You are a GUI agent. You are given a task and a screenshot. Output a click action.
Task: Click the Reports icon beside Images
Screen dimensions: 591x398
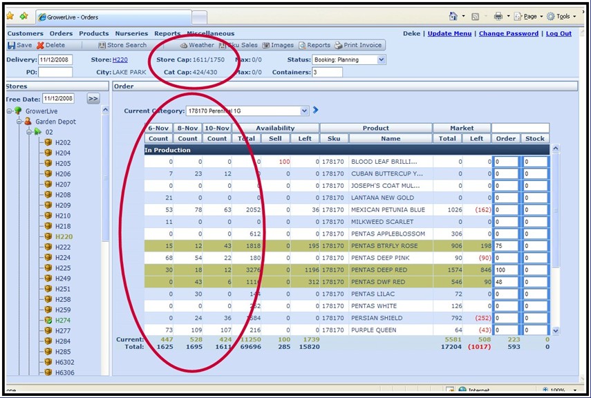tap(302, 46)
